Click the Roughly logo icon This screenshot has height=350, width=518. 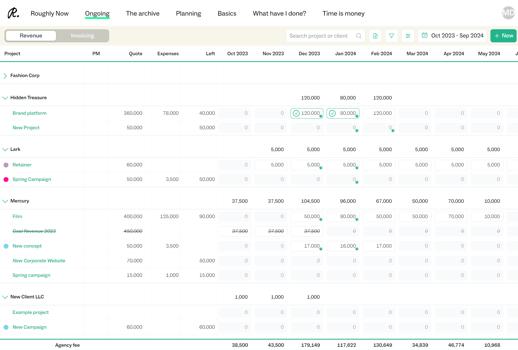coord(13,13)
